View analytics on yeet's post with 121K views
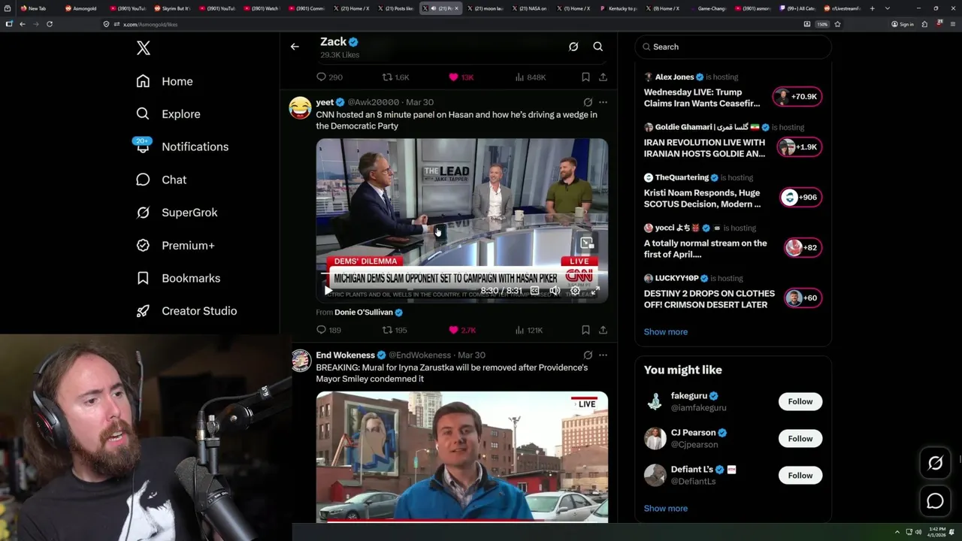 point(529,330)
